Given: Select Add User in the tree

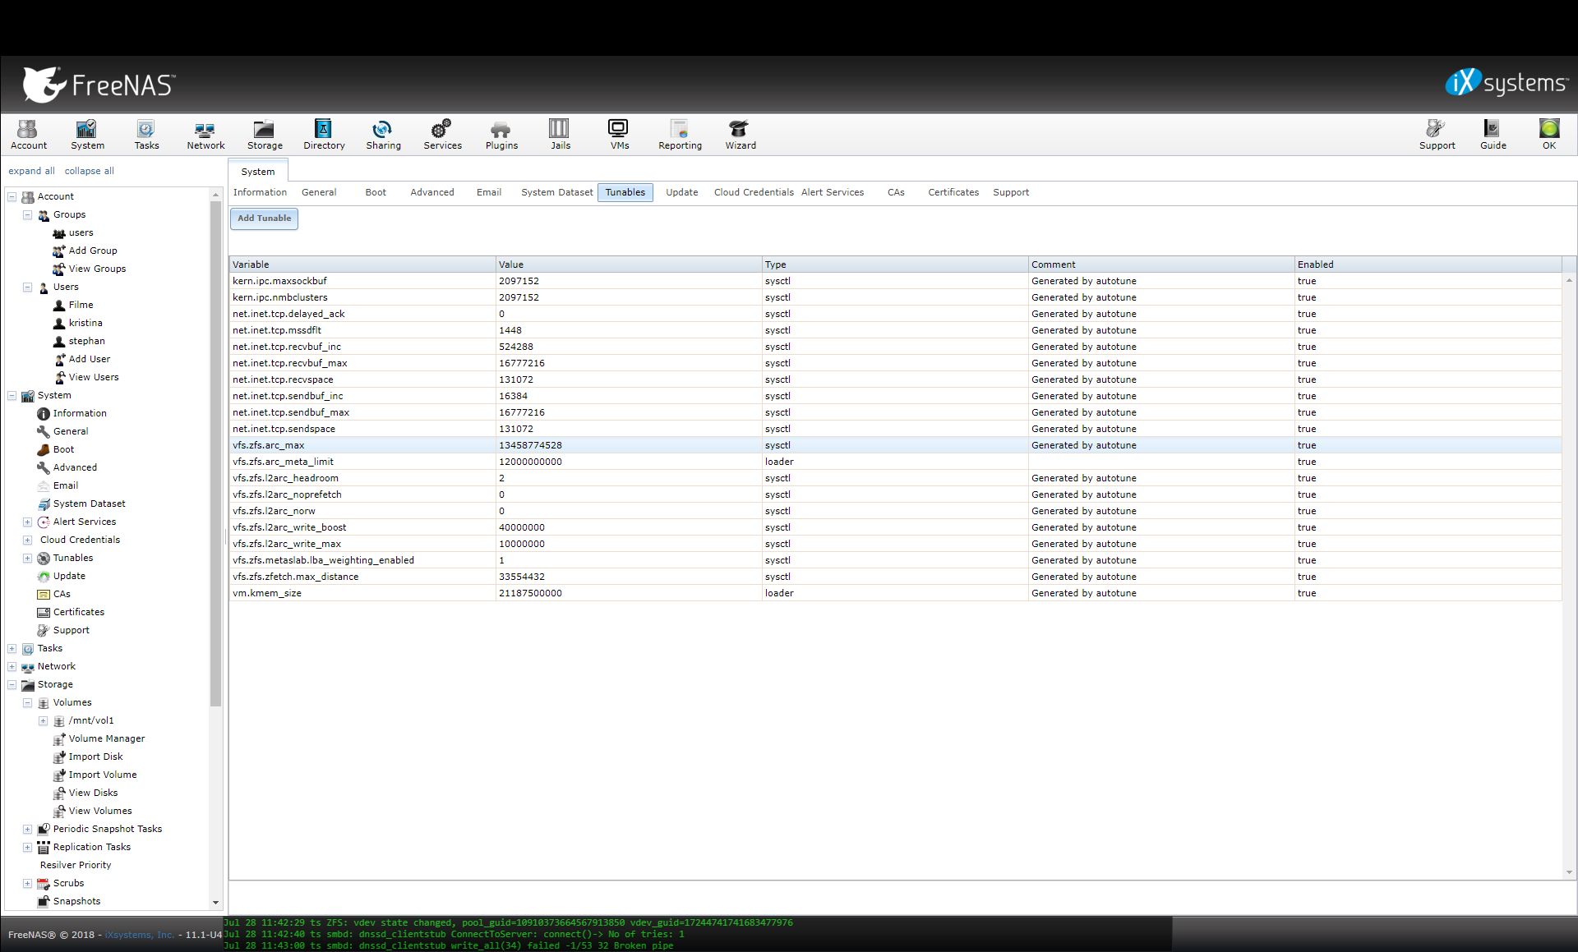Looking at the screenshot, I should coord(89,359).
